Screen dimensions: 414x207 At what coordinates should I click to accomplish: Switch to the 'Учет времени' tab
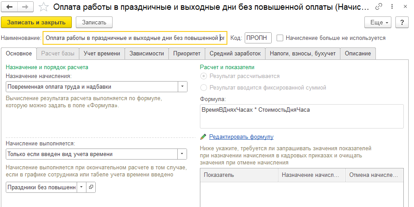(102, 54)
